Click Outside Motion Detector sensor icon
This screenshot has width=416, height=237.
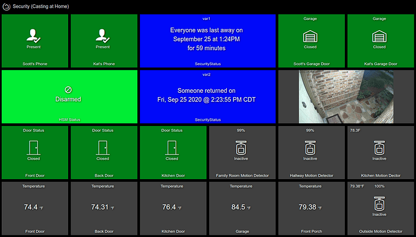[x=379, y=204]
